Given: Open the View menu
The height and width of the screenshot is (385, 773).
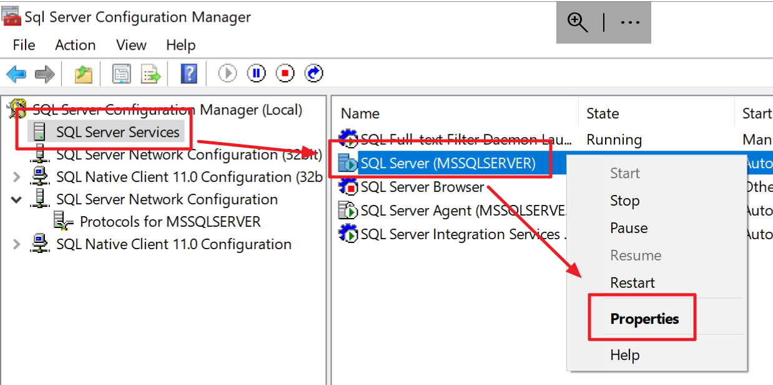Looking at the screenshot, I should 130,45.
